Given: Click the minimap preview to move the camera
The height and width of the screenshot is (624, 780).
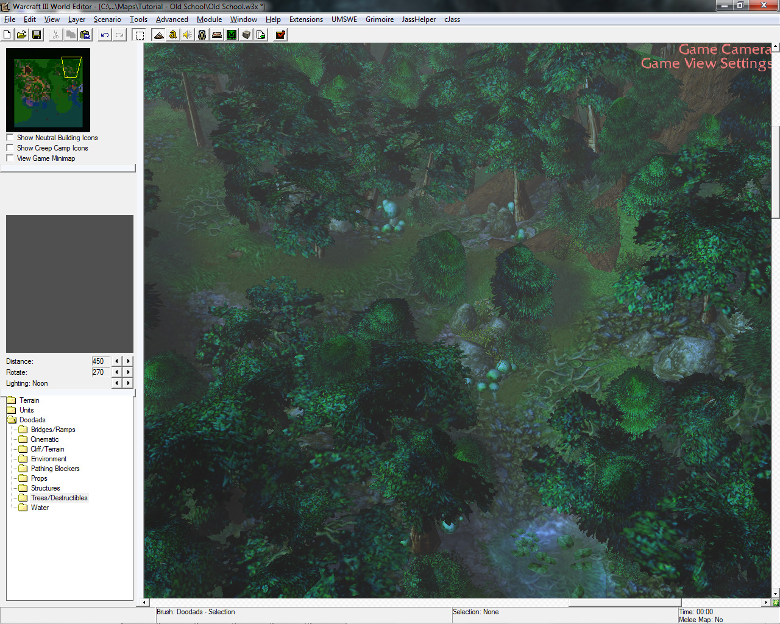Looking at the screenshot, I should click(48, 90).
